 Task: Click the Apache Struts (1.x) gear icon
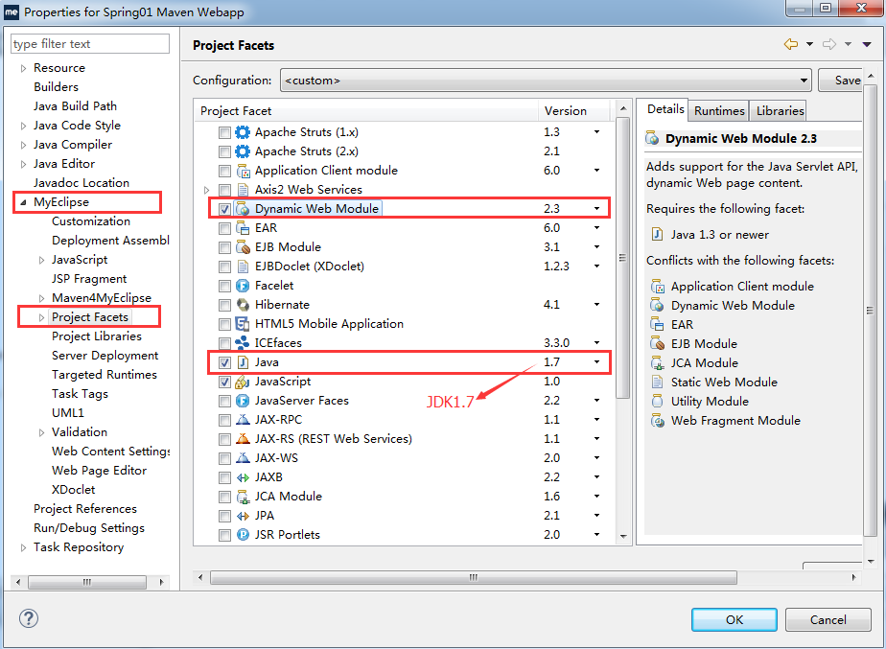pyautogui.click(x=243, y=132)
